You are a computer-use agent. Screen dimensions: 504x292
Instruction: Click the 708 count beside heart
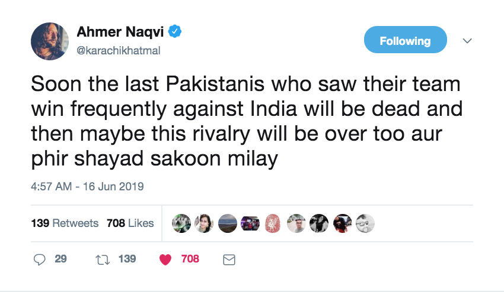click(190, 259)
